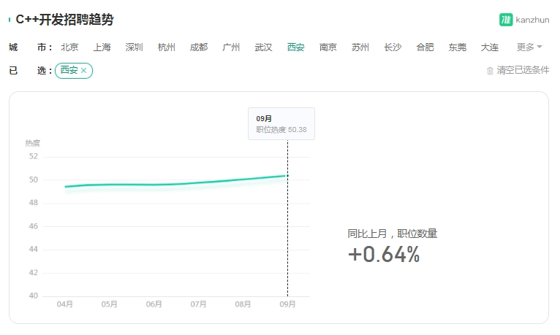Select 苏州 in the city row
The width and height of the screenshot is (560, 335).
click(360, 47)
